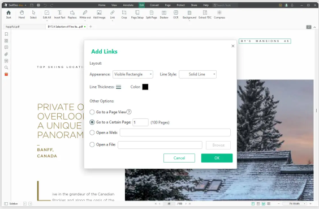Viewport: 319px width, 209px height.
Task: Expand the Link tool dropdown arrow
Action: [x=113, y=20]
